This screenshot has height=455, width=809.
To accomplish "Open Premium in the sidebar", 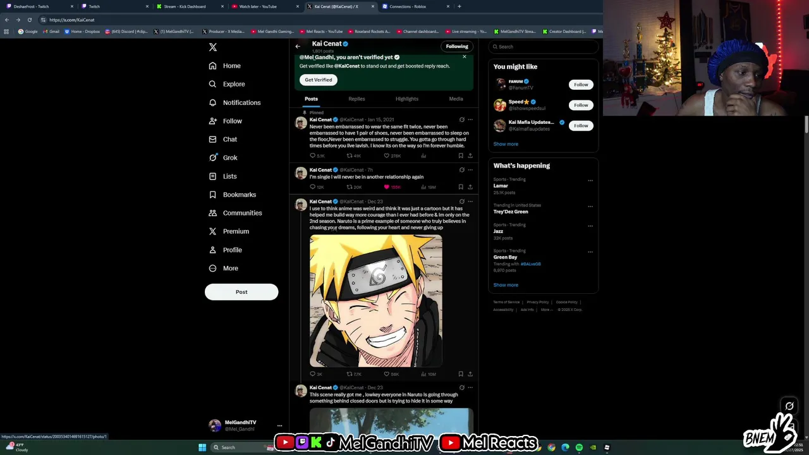I will [229, 231].
